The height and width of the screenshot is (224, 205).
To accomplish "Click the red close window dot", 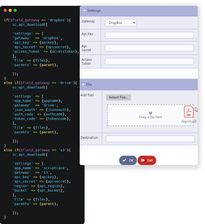I will tap(5, 10).
